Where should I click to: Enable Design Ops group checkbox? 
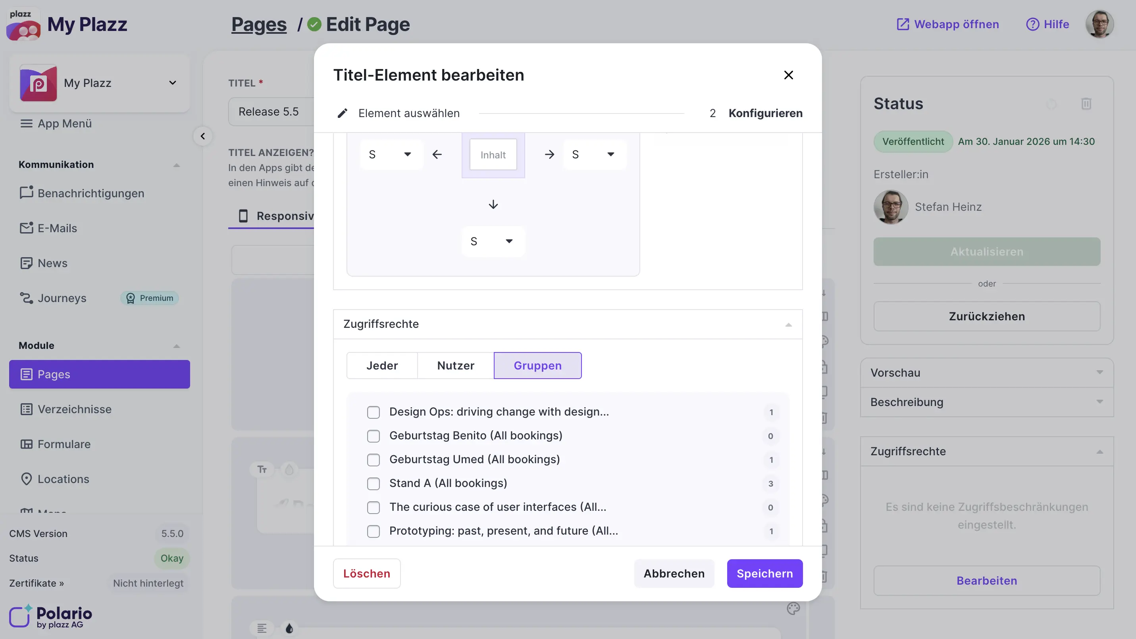[373, 412]
